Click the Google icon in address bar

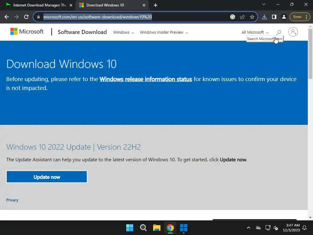click(x=233, y=17)
